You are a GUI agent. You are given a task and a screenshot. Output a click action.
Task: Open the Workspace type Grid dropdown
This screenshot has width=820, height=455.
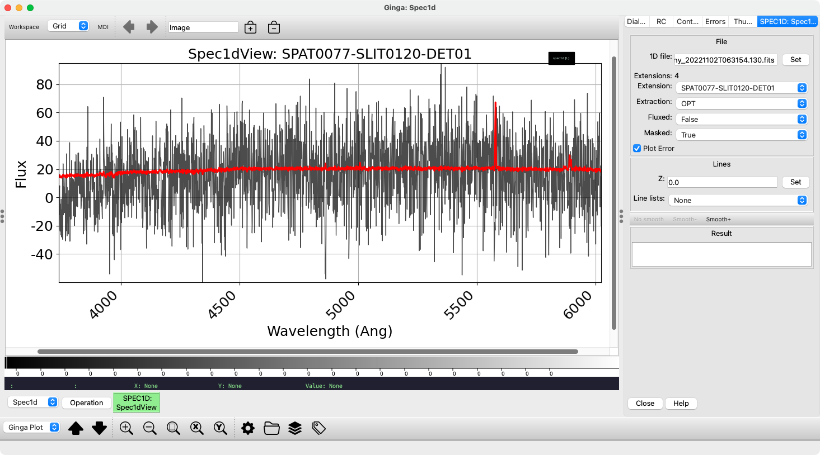pyautogui.click(x=68, y=26)
